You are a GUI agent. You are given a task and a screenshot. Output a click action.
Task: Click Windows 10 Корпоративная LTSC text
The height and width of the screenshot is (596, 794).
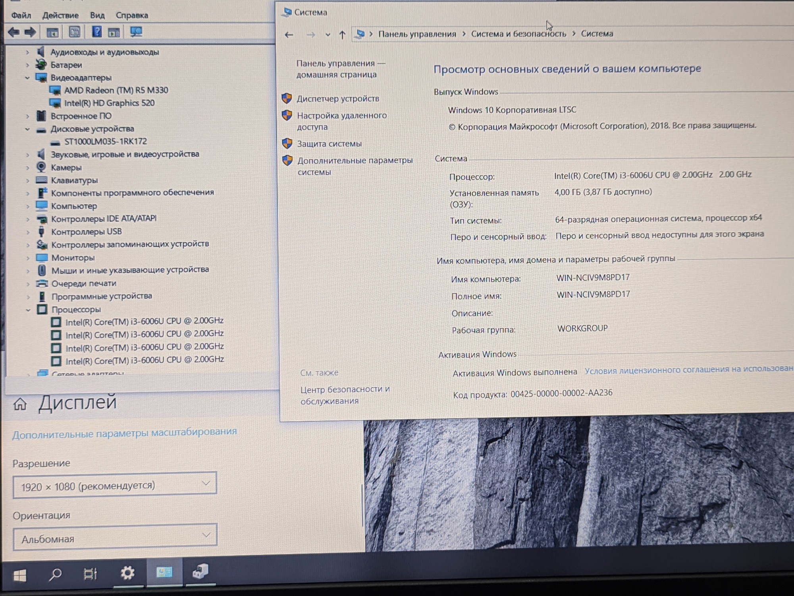[x=512, y=110]
